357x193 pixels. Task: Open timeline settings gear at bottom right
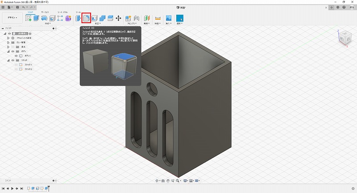tap(353, 189)
